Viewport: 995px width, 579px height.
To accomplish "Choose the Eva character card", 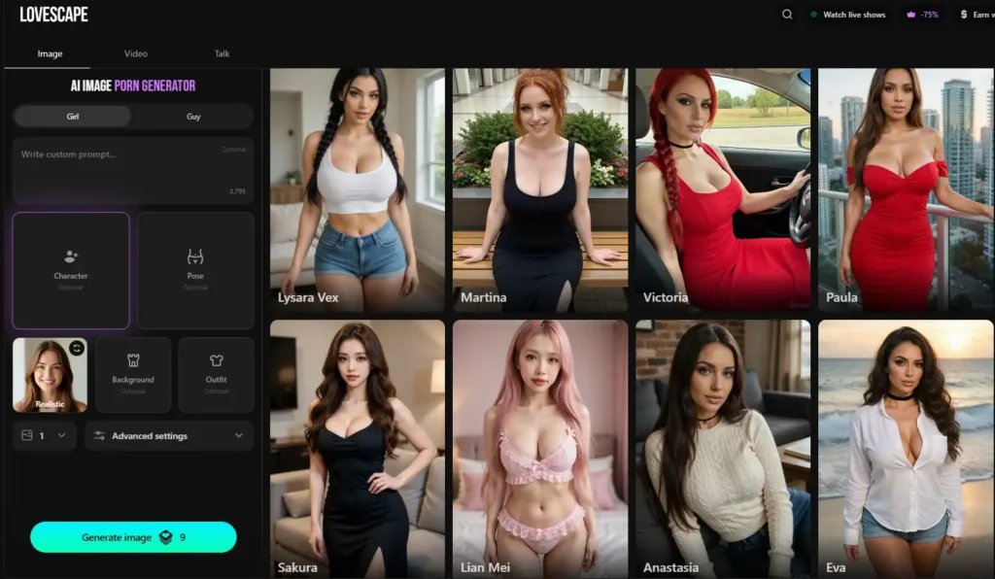I will 907,449.
